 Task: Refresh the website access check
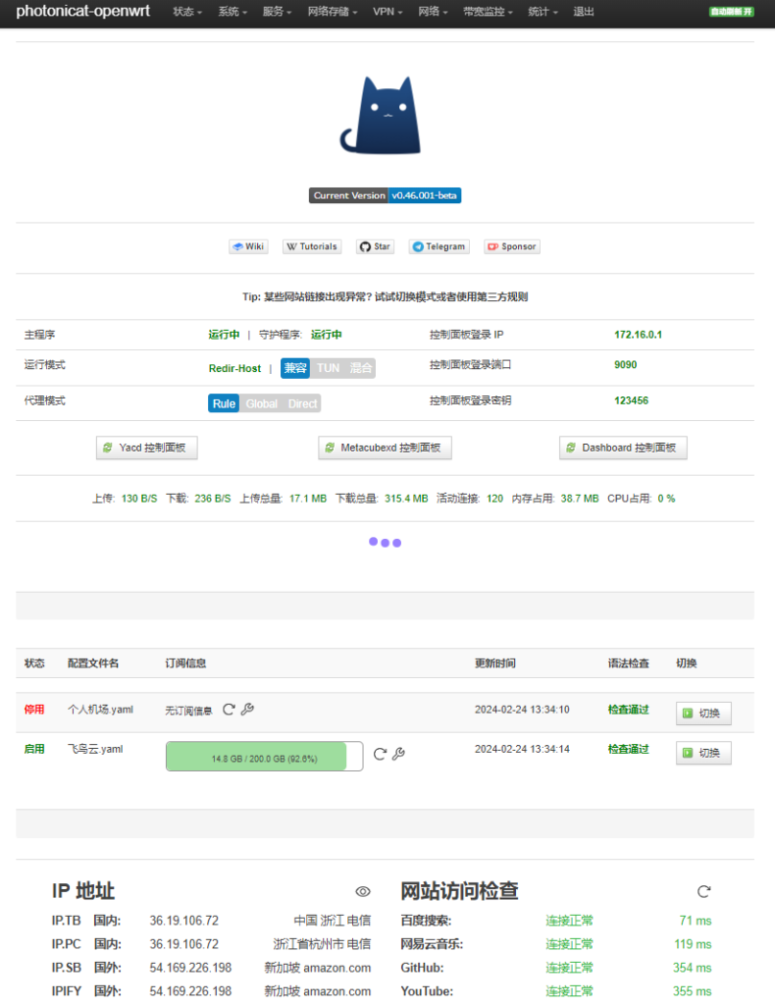point(703,891)
